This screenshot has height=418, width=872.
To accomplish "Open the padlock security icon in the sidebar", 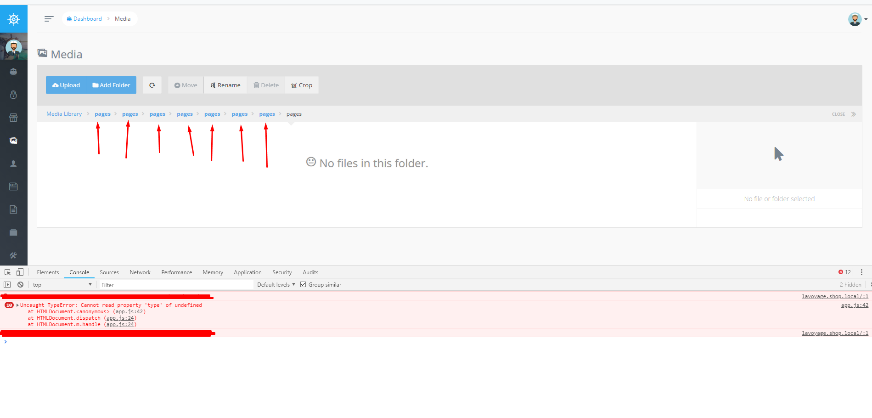I will pos(13,95).
